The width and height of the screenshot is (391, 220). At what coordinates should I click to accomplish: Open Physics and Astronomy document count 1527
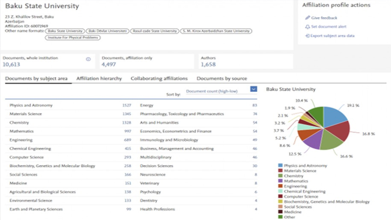[127, 105]
